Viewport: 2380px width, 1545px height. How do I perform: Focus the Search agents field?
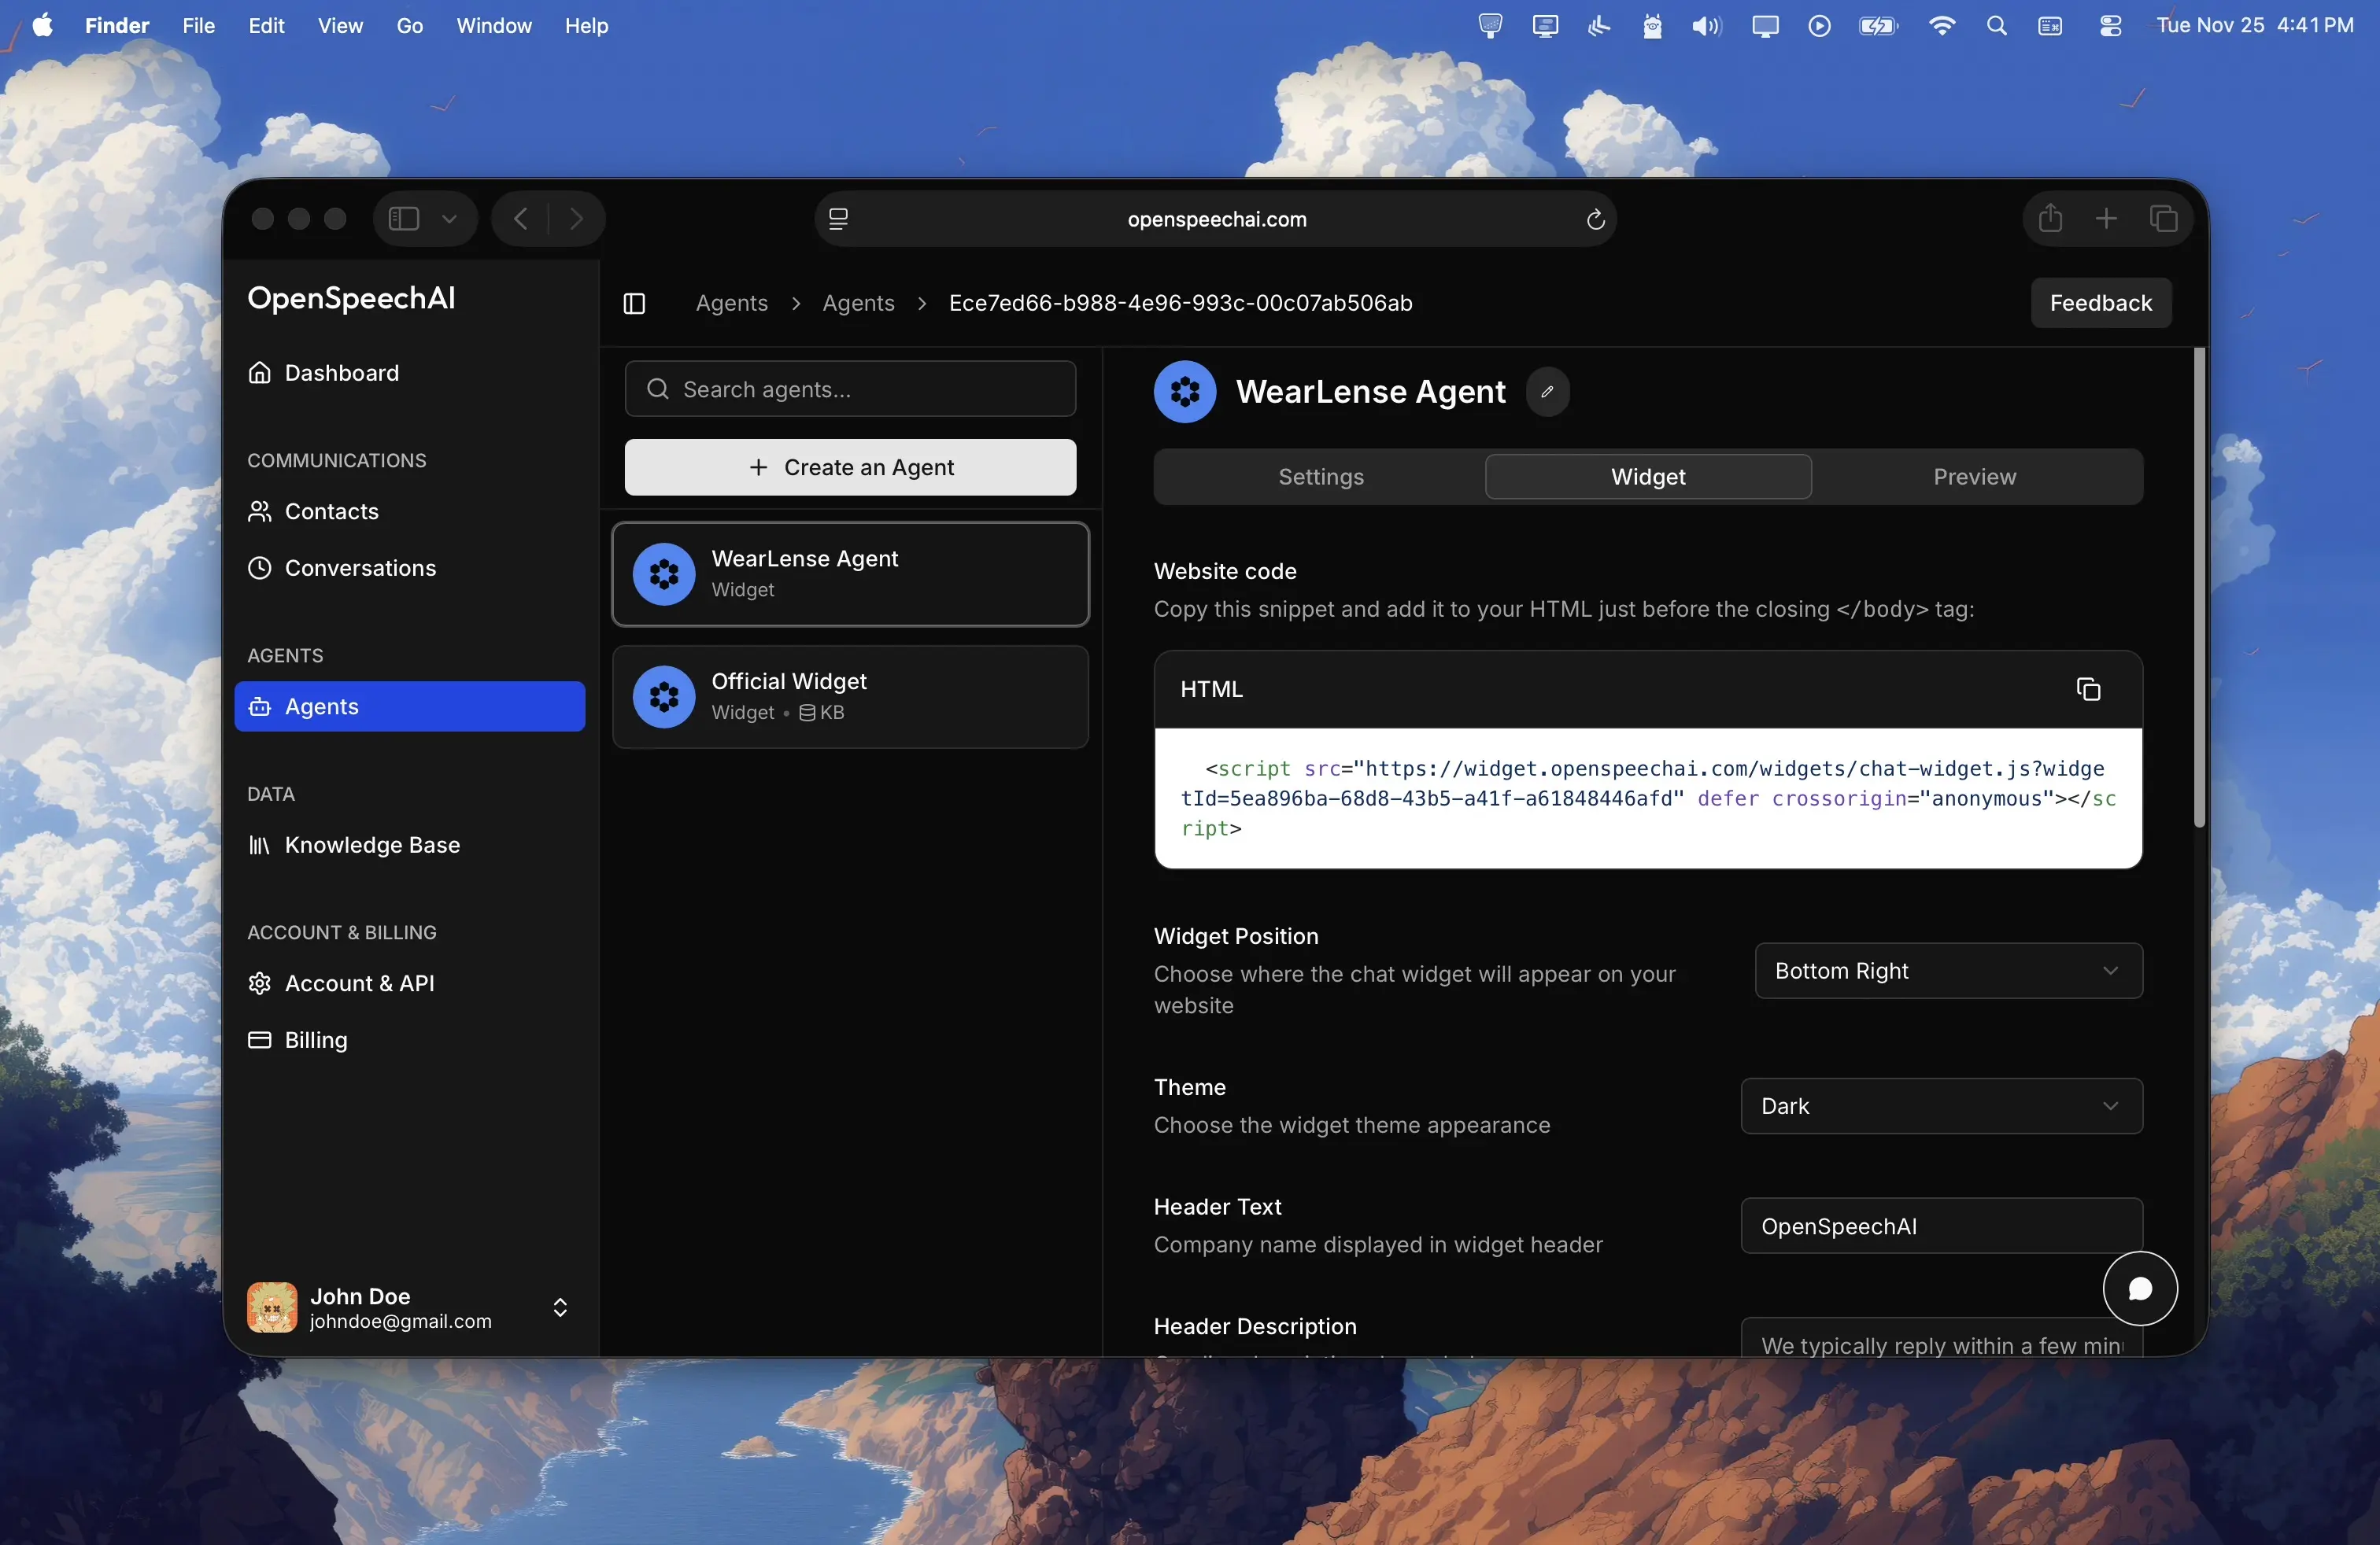850,389
